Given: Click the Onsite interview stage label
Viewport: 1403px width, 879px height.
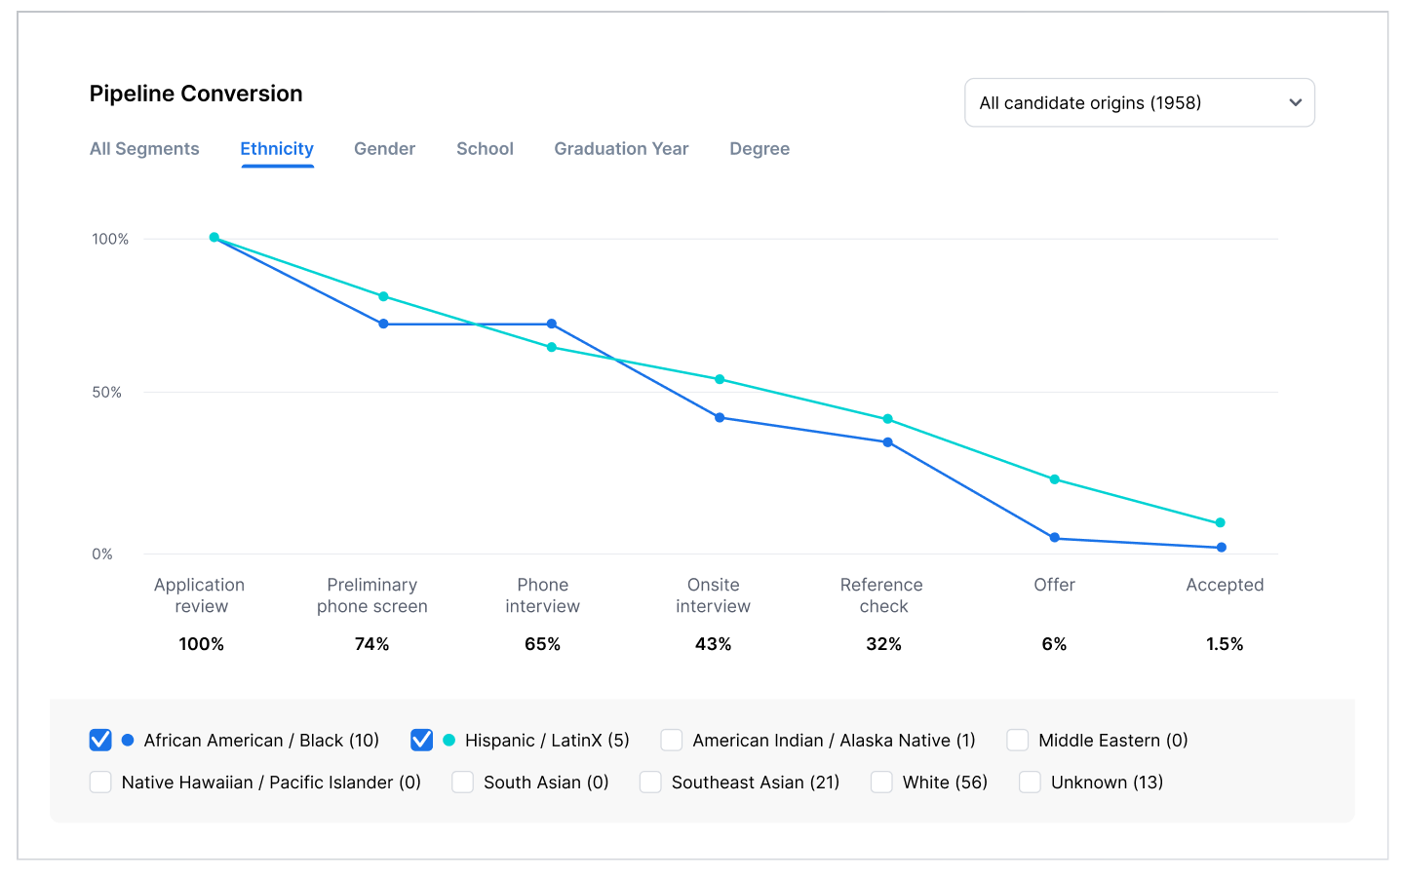Looking at the screenshot, I should pyautogui.click(x=713, y=595).
